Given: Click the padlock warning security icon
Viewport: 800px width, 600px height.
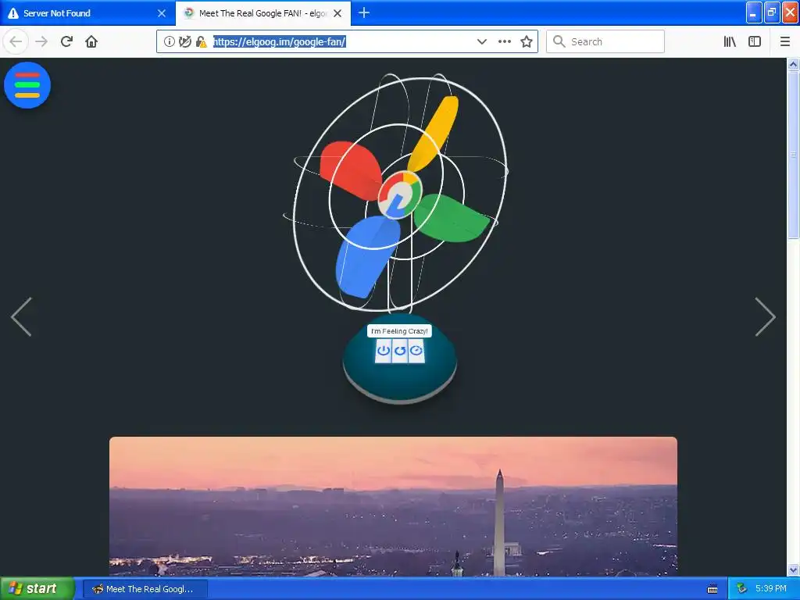Looking at the screenshot, I should (201, 42).
